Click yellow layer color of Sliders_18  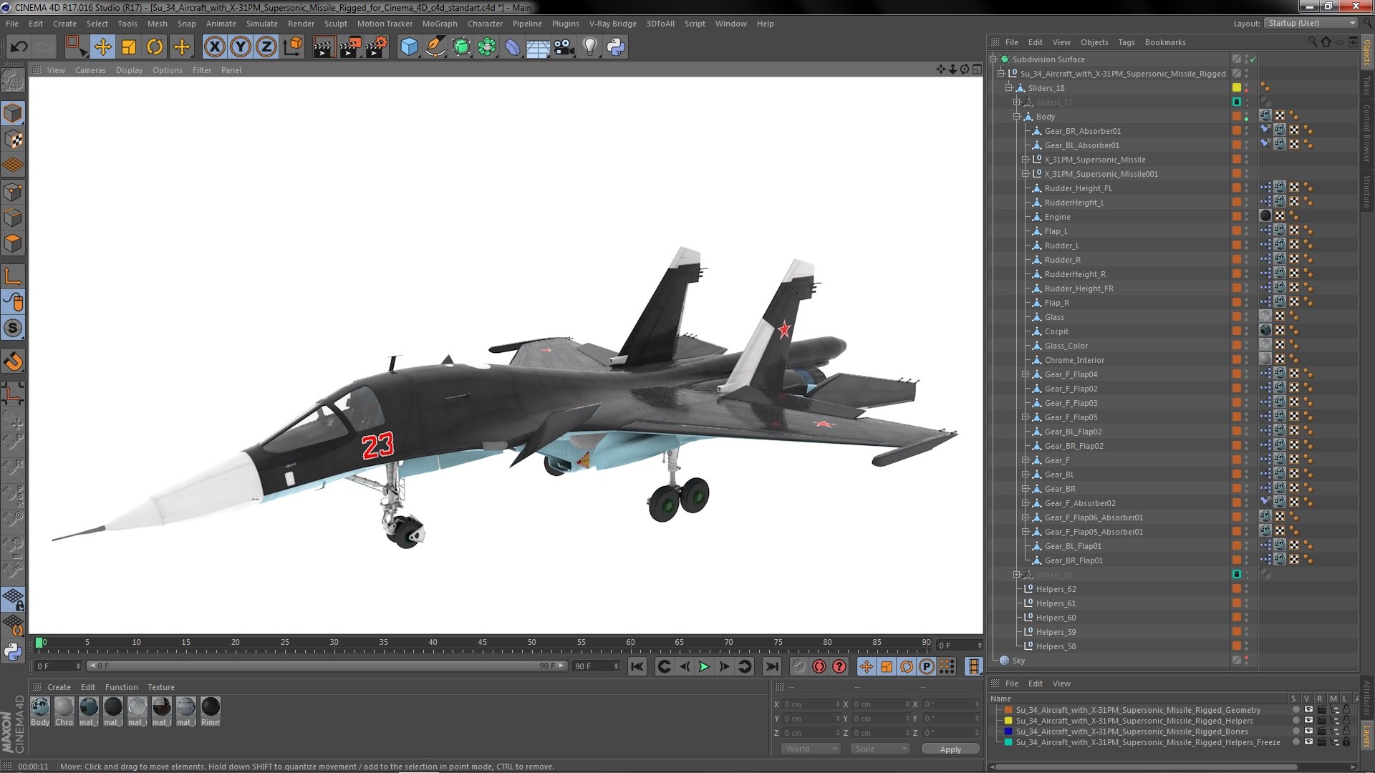coord(1236,87)
